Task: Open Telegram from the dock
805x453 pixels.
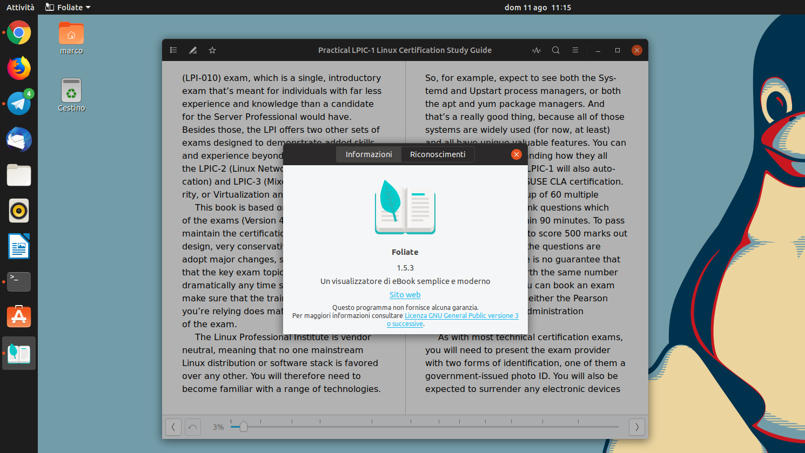Action: click(x=19, y=104)
